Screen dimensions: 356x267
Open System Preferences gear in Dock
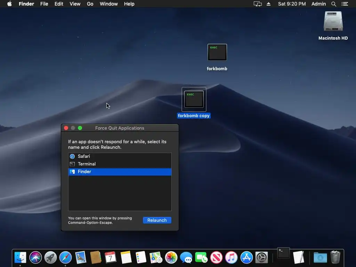click(x=261, y=258)
